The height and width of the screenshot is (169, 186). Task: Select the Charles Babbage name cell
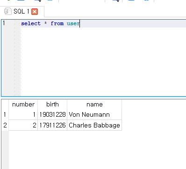[94, 125]
